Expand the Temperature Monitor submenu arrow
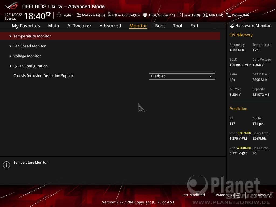The width and height of the screenshot is (276, 207). click(x=11, y=36)
